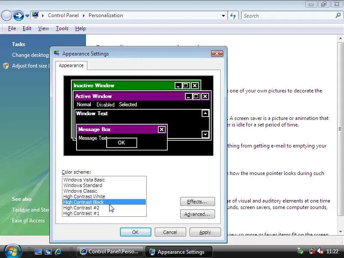The height and width of the screenshot is (258, 344).
Task: Select Windows Standard color scheme
Action: pos(104,185)
